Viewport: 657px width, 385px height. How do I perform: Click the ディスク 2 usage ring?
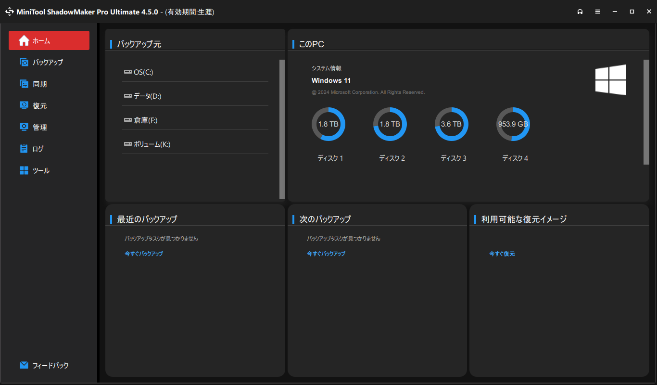(x=390, y=124)
